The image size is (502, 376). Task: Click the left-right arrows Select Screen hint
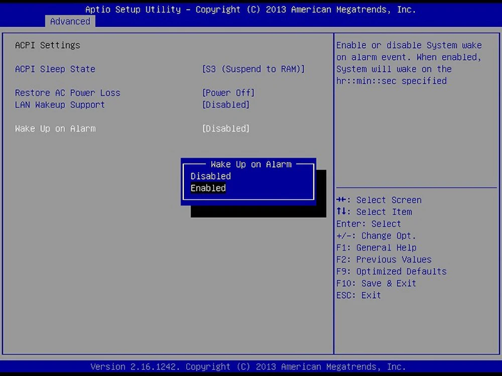(379, 200)
